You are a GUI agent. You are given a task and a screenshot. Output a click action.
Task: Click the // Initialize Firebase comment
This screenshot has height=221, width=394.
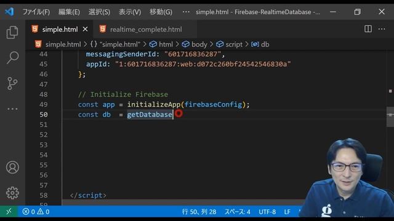pyautogui.click(x=123, y=95)
